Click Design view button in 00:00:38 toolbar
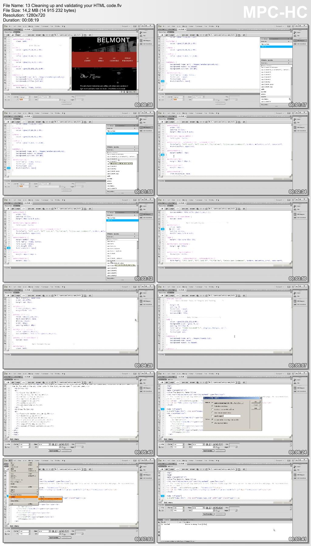 [18, 35]
